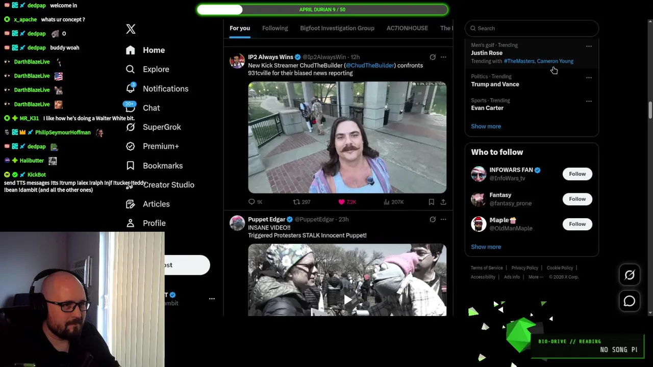Open Accessibility footer link
The width and height of the screenshot is (653, 367).
tap(483, 277)
